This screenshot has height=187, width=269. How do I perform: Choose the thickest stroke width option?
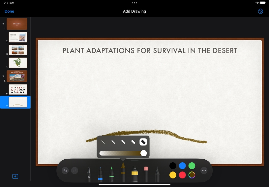click(x=143, y=142)
